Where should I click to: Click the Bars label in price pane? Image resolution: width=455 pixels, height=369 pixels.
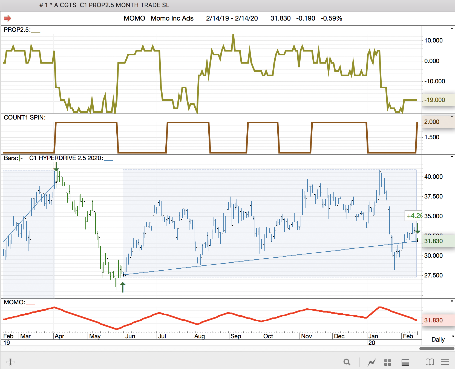(x=11, y=158)
